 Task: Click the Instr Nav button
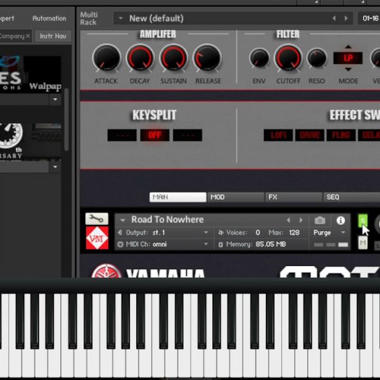click(x=53, y=36)
